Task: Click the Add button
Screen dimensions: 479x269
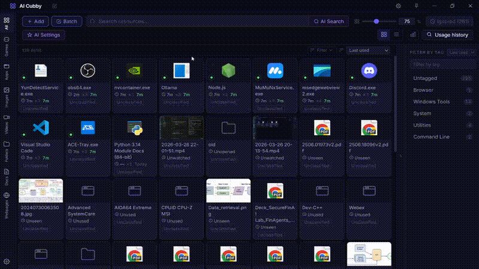Action: [x=35, y=22]
